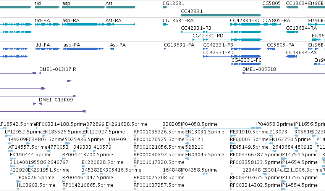Select the EN13031.5prime EST label

pos(205,132)
